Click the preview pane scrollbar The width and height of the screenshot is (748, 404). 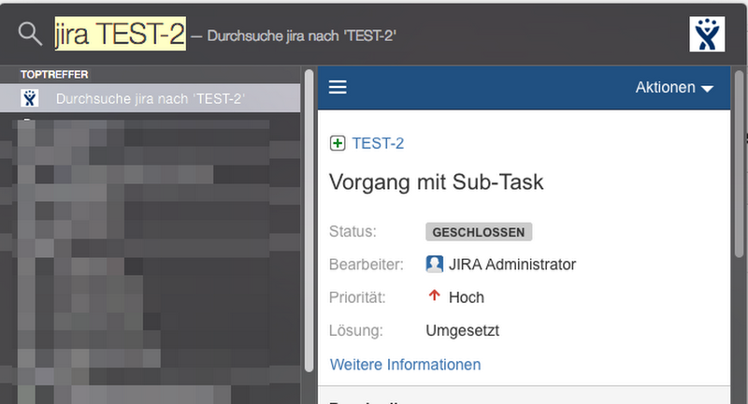739,164
